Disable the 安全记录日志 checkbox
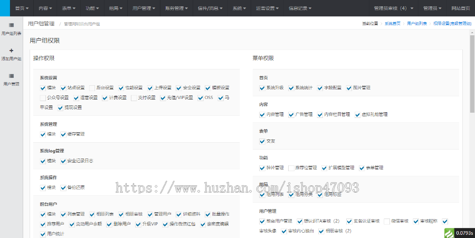The height and width of the screenshot is (238, 475). click(64, 161)
